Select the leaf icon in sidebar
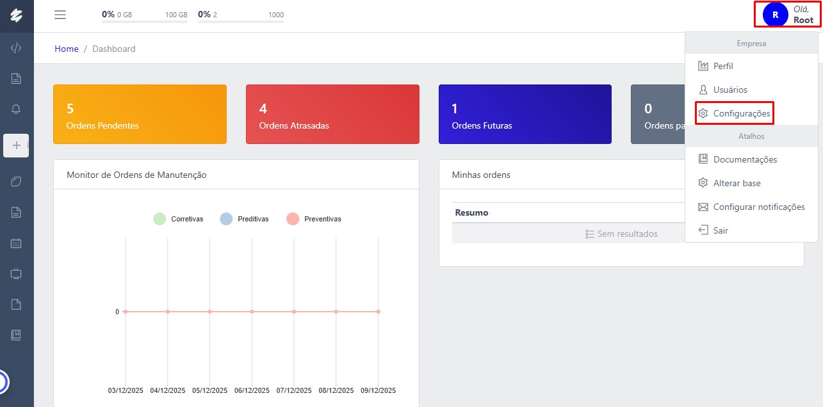 tap(16, 182)
